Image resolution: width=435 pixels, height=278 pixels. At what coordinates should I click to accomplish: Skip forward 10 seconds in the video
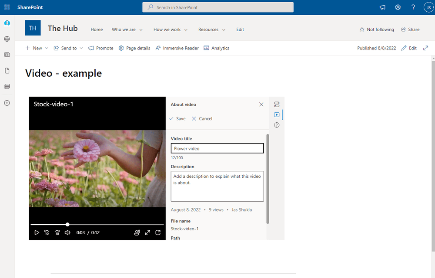point(57,232)
